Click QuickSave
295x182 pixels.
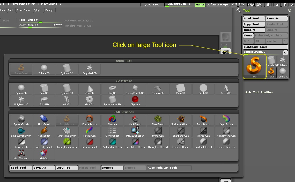(x=152, y=4)
